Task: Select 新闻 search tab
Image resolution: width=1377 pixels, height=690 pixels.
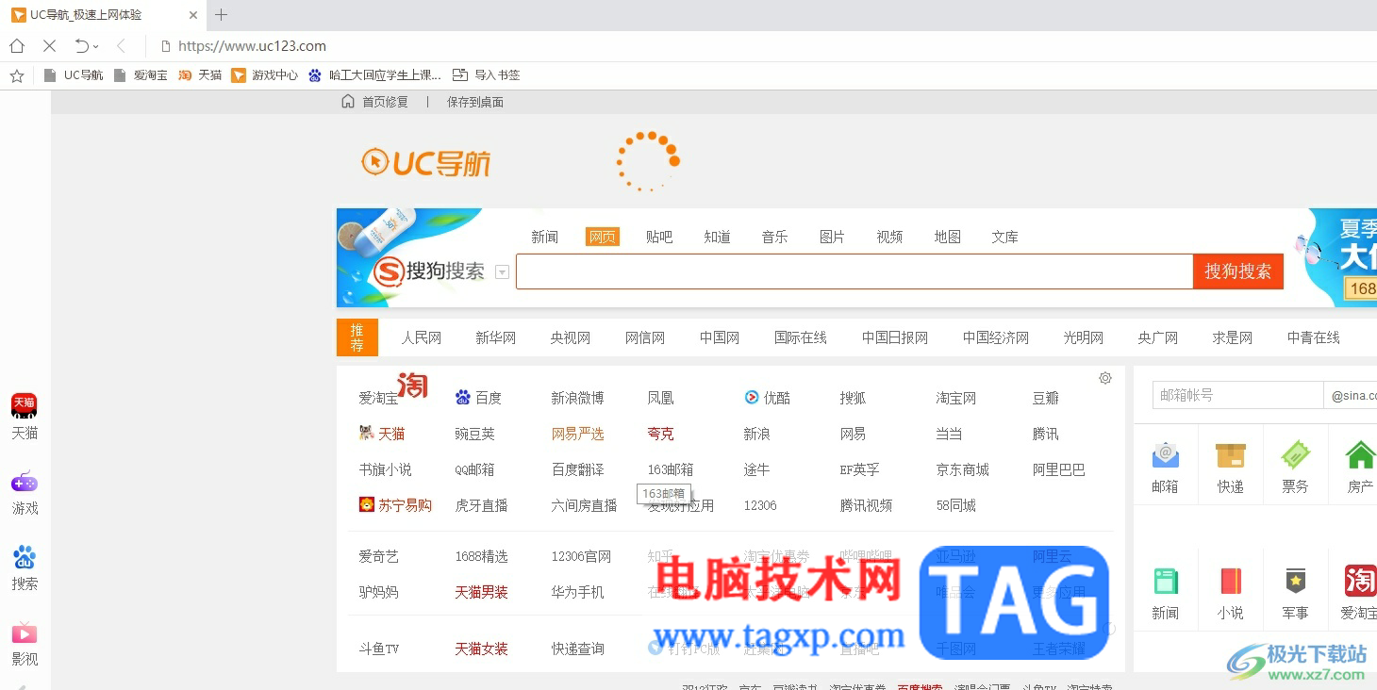Action: [545, 237]
